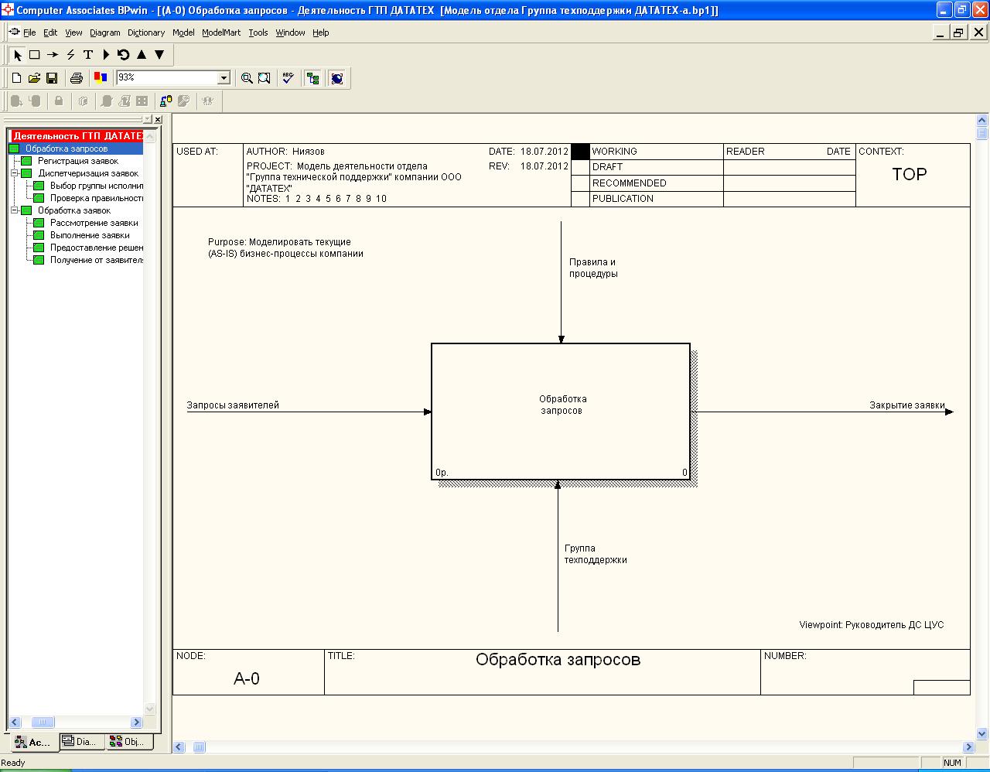Switch to the Diagrams explorer tab
The image size is (990, 772).
pos(80,742)
